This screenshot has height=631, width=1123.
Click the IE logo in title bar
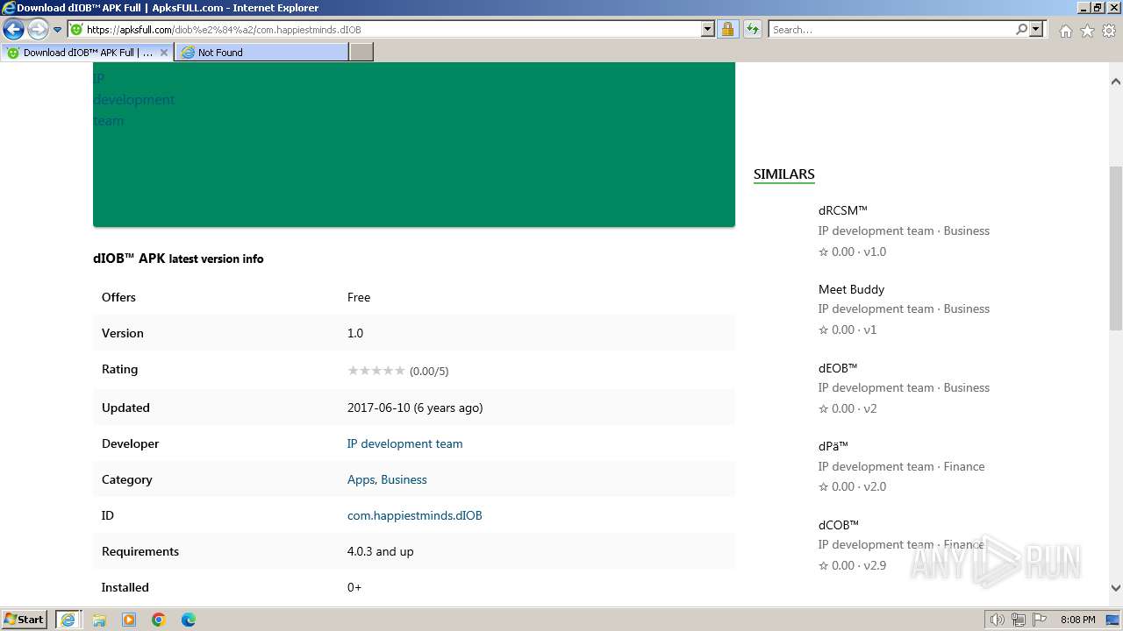[x=9, y=8]
